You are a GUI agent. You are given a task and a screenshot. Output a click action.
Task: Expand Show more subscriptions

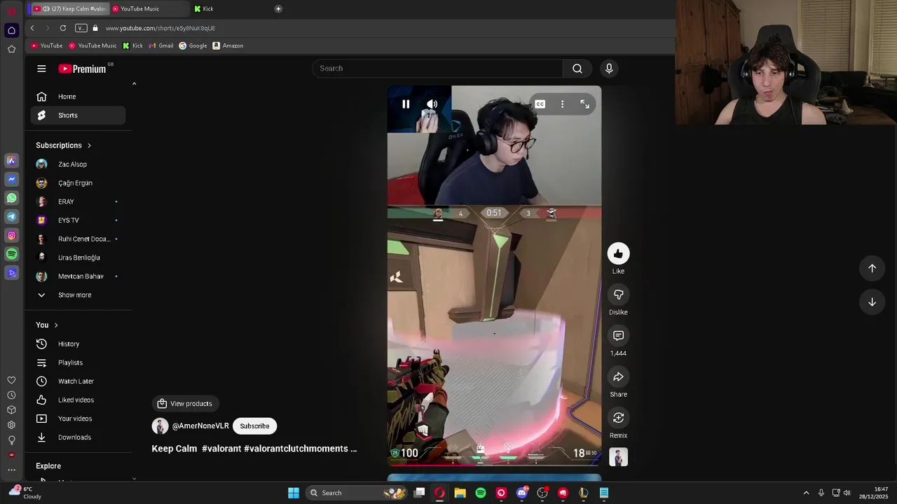78,295
